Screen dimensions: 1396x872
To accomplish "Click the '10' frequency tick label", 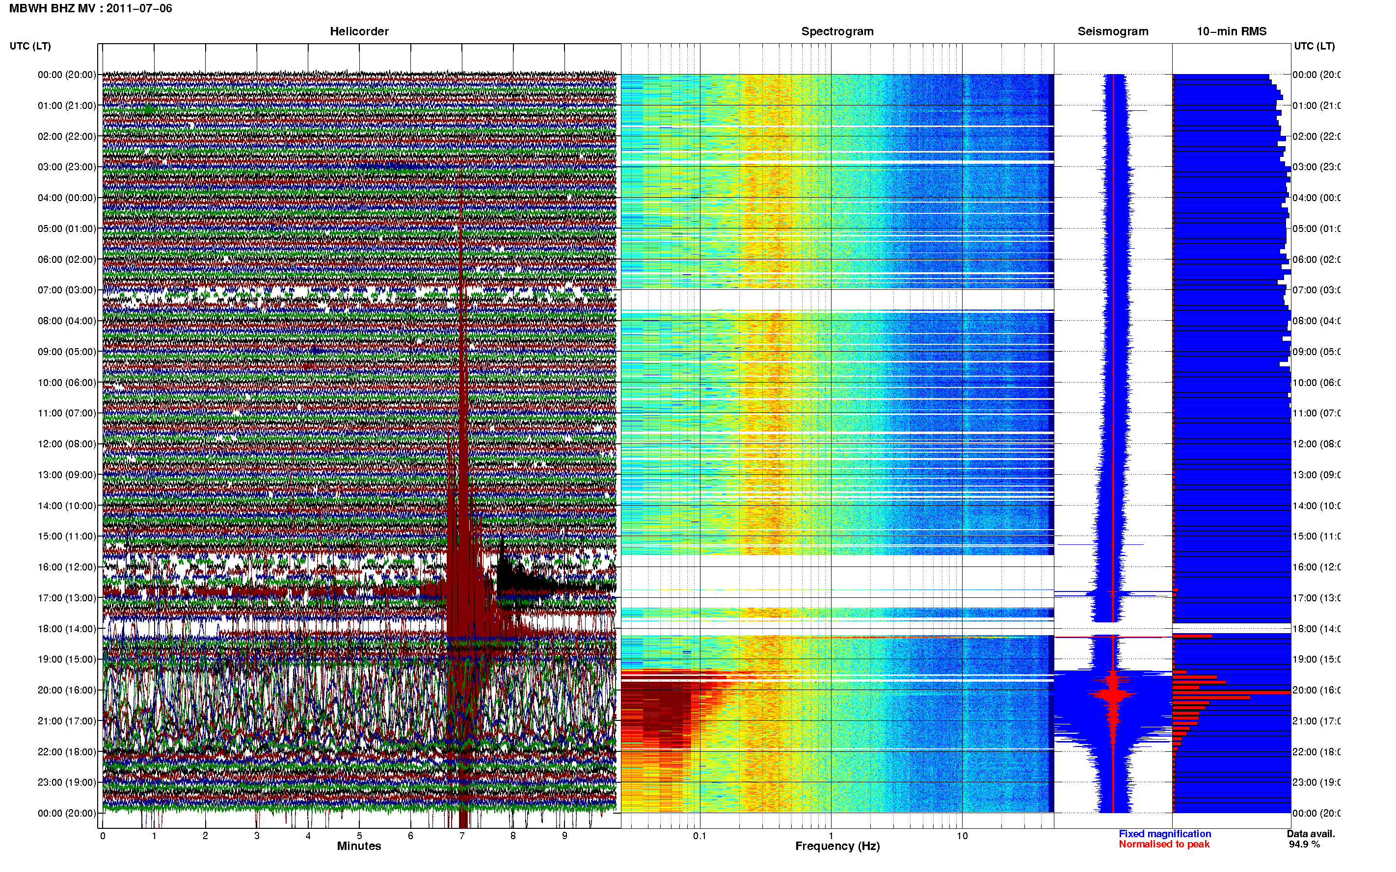I will pyautogui.click(x=962, y=836).
